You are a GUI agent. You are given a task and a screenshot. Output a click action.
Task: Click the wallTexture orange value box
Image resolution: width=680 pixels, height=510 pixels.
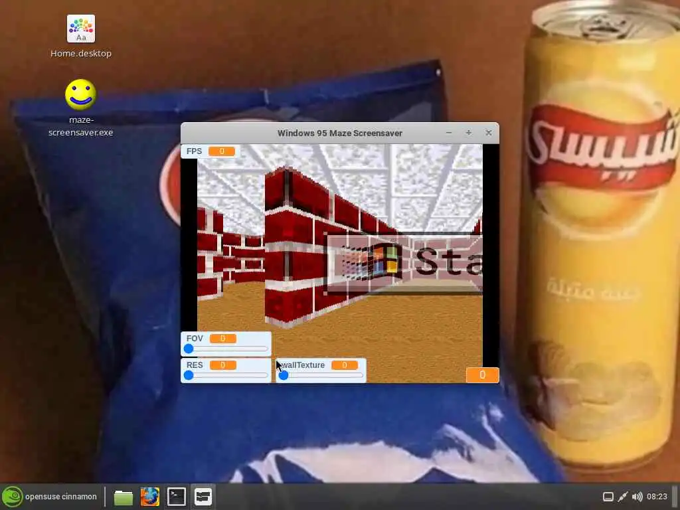[x=345, y=365]
